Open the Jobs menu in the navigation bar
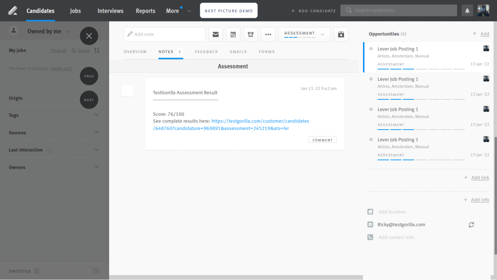This screenshot has height=280, width=497. coord(75,11)
